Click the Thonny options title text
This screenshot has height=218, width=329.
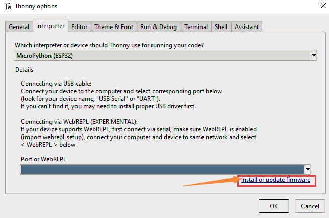(x=36, y=6)
